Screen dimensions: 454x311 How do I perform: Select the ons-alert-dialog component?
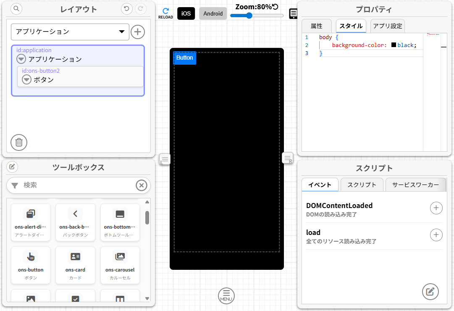pos(30,222)
